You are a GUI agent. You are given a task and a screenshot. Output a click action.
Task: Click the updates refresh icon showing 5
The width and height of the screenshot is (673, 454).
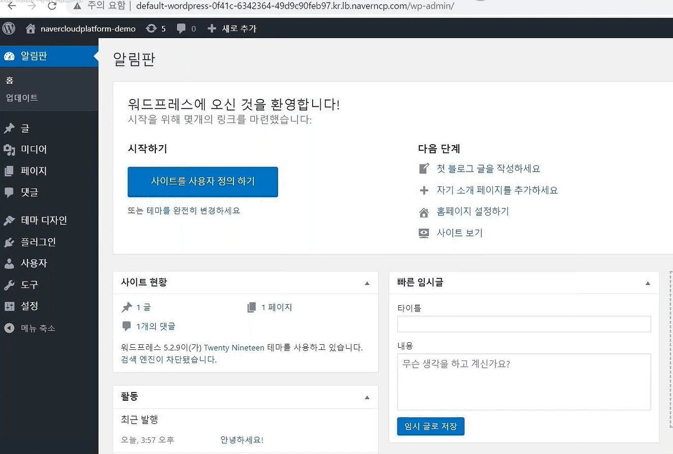pos(151,28)
